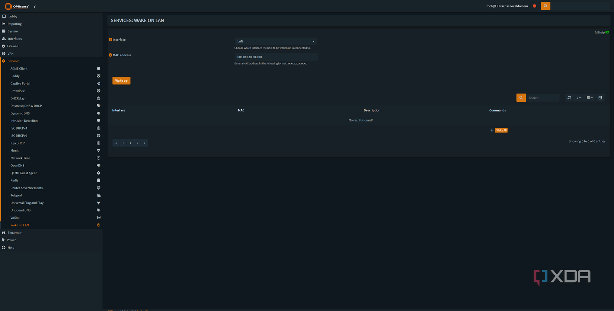Click the power icon beside Wake on LAN

(x=99, y=225)
